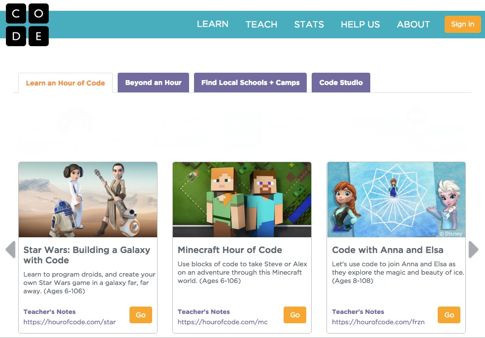
Task: Select the Learn an Hour of Code tab
Action: coord(65,83)
